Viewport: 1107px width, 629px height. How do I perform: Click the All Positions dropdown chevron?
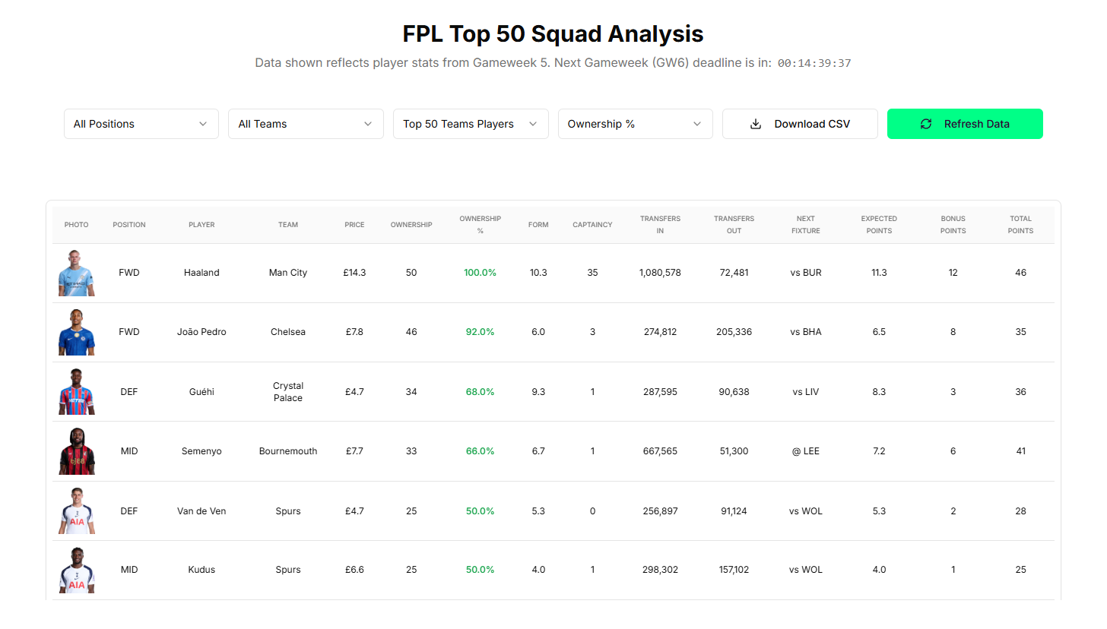click(x=203, y=123)
